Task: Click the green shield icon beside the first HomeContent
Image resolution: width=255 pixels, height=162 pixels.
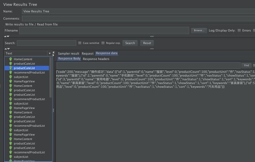Action: point(11,59)
